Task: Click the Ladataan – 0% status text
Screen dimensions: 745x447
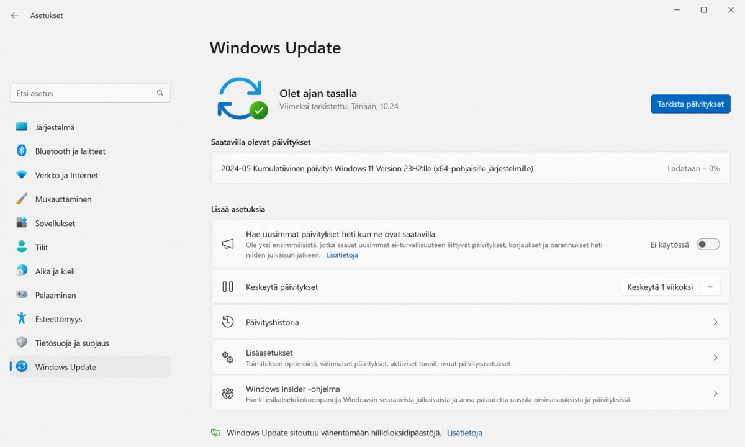Action: click(693, 168)
